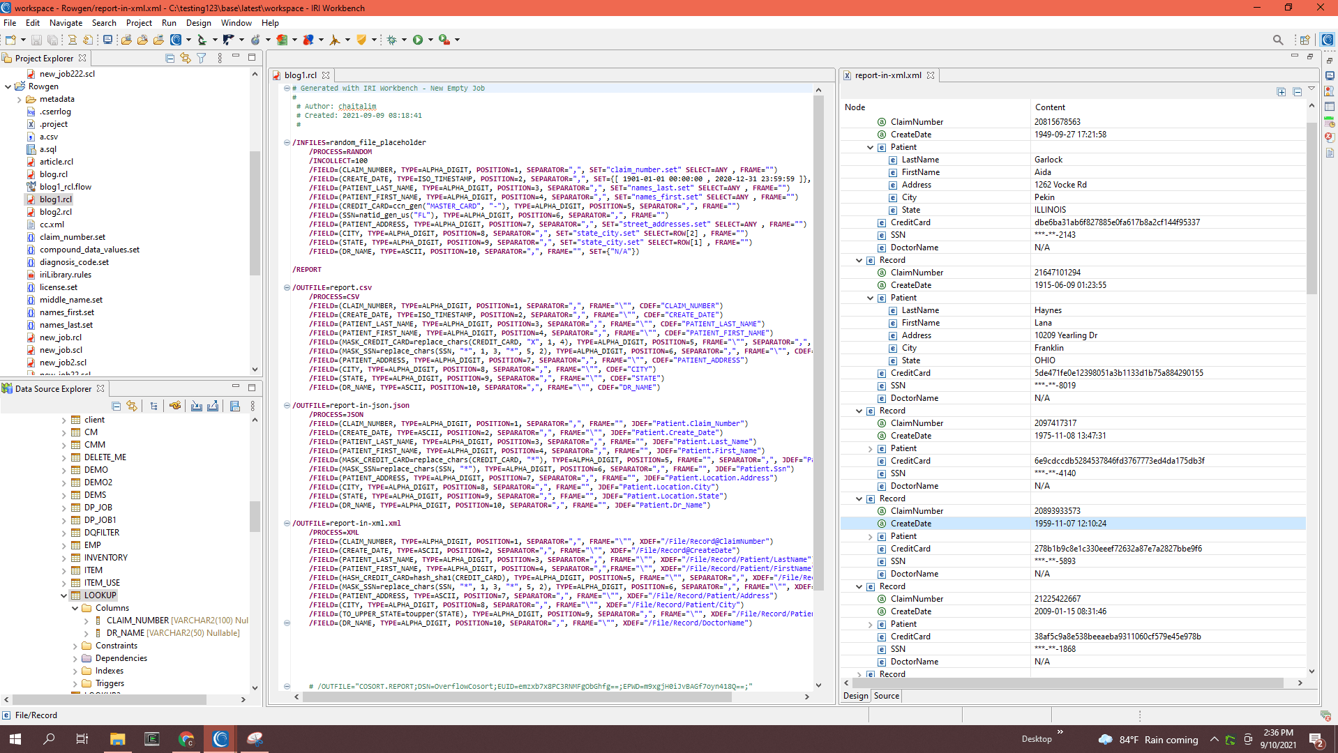The height and width of the screenshot is (753, 1338).
Task: Open blog1_rcl.flow in Project Explorer
Action: coord(65,187)
